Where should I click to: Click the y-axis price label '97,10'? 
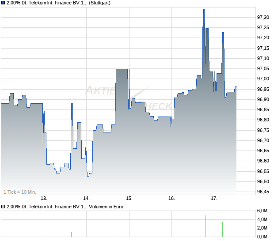[263, 58]
